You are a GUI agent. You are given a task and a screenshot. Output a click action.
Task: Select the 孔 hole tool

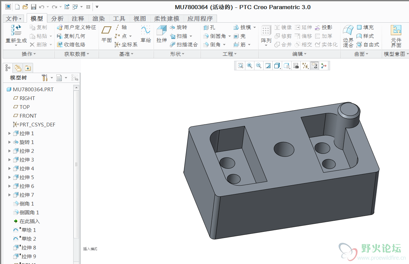pyautogui.click(x=209, y=27)
